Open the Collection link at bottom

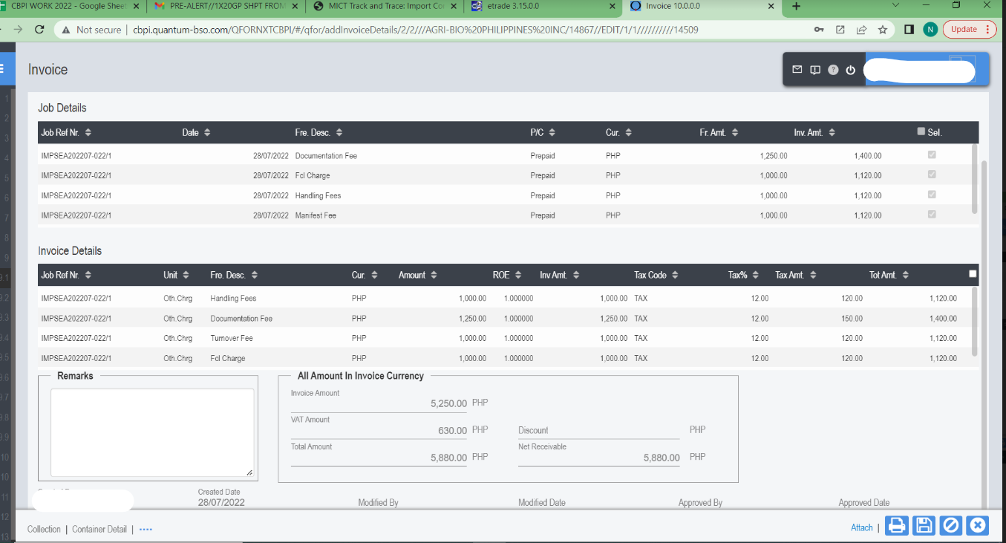click(x=44, y=529)
